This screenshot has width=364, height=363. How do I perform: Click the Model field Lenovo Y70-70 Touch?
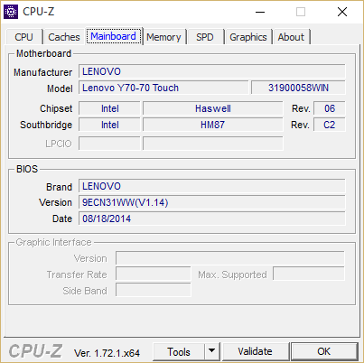click(x=163, y=88)
